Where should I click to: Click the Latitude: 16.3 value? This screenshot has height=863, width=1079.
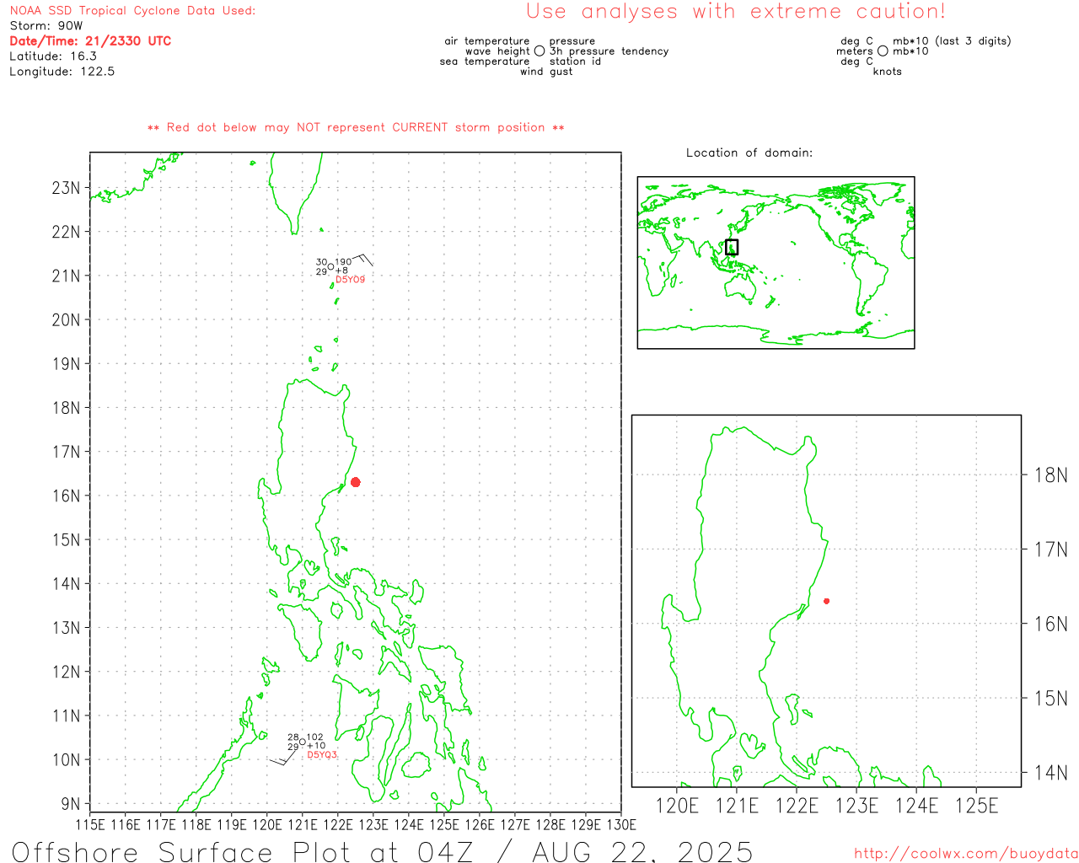coord(53,56)
